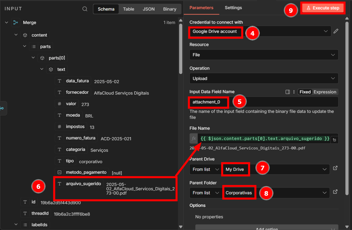
Task: Switch to Binary view tab
Action: click(170, 9)
